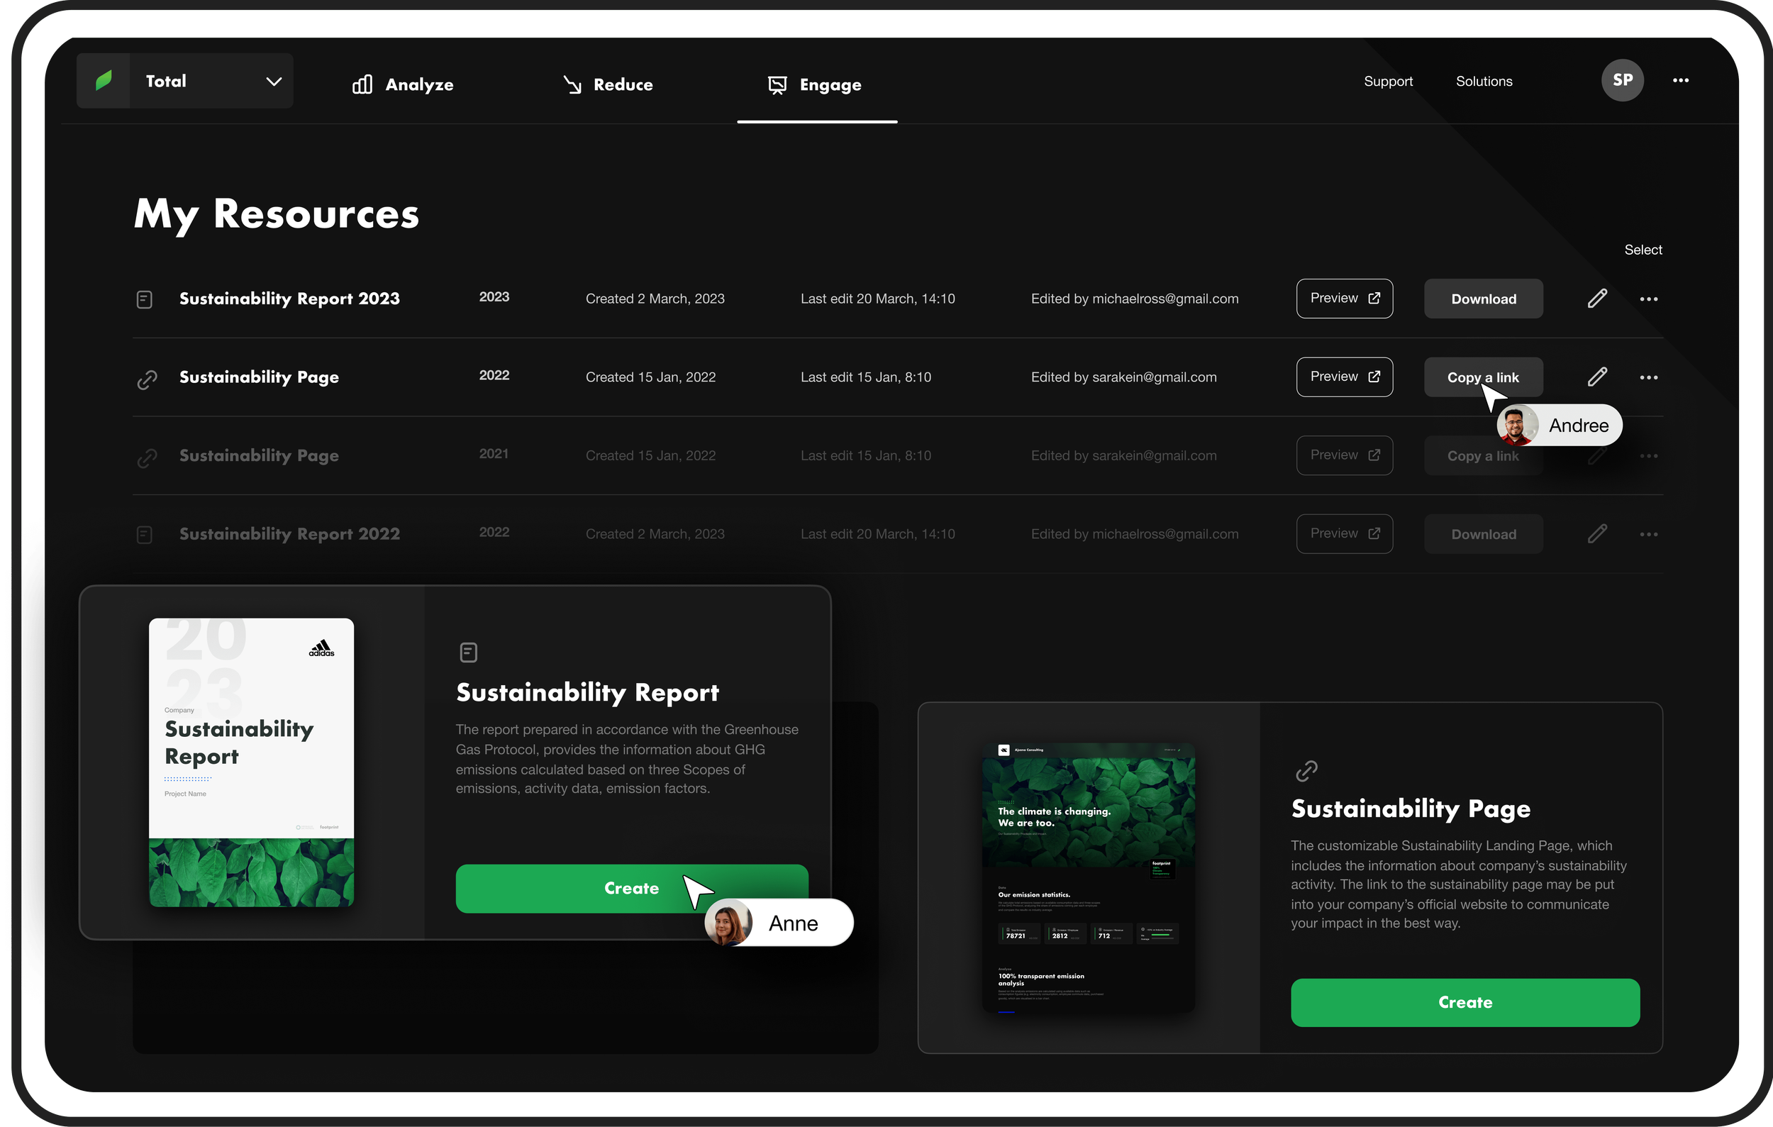Switch to the Analyze tab
This screenshot has height=1127, width=1773.
tap(403, 84)
